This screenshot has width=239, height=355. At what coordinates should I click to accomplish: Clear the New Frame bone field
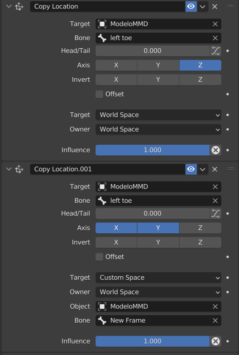pyautogui.click(x=215, y=320)
